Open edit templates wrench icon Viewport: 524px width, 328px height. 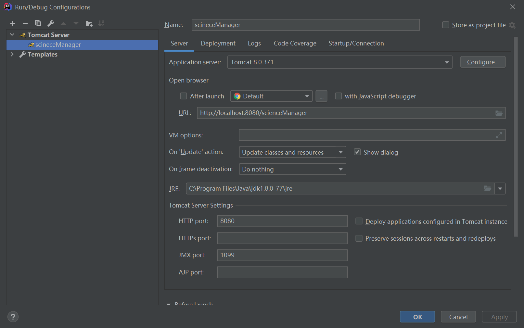coord(51,23)
